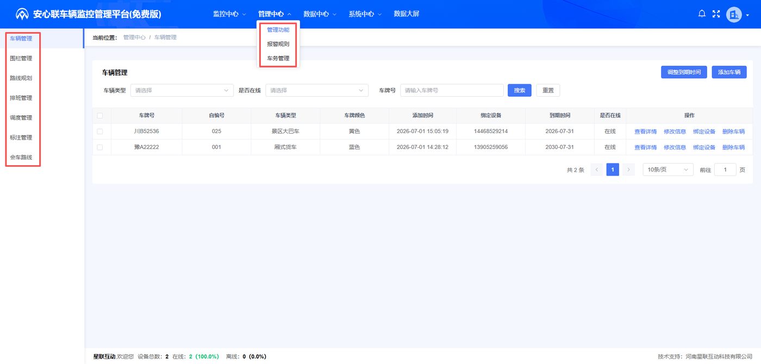Image resolution: width=761 pixels, height=364 pixels.
Task: Open 围栏管理 in sidebar
Action: 41,58
